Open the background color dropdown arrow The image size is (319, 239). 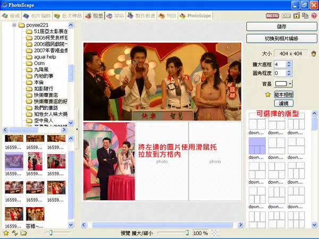tap(290, 83)
